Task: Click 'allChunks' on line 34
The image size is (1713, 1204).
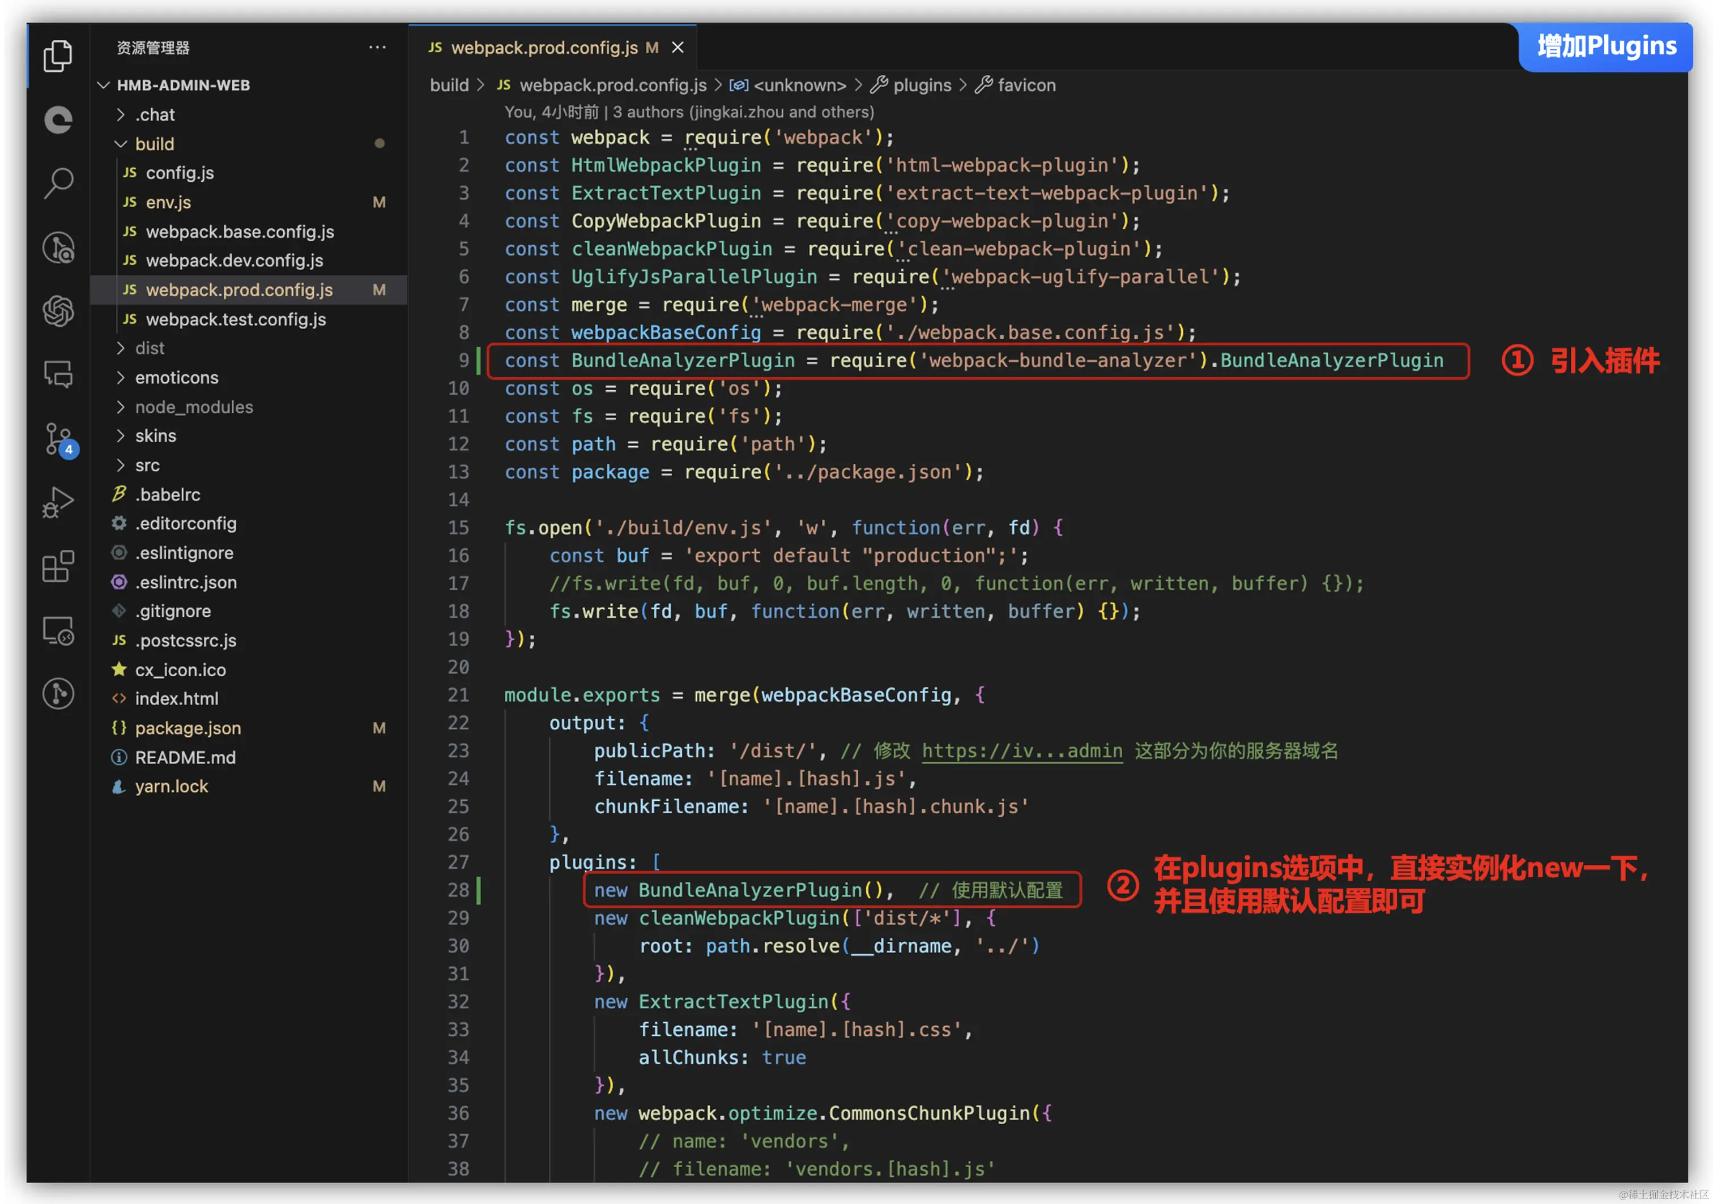Action: click(x=689, y=1057)
